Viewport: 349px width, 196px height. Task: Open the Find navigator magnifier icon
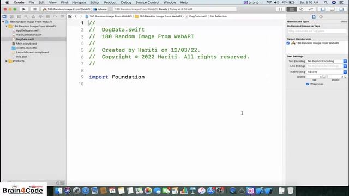26,16
